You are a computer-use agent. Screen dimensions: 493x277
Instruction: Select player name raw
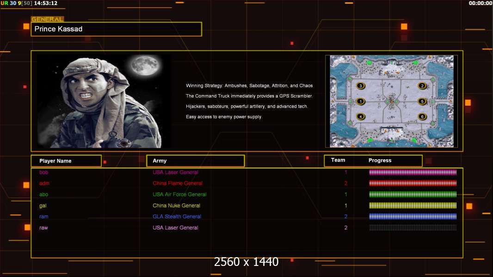click(43, 228)
